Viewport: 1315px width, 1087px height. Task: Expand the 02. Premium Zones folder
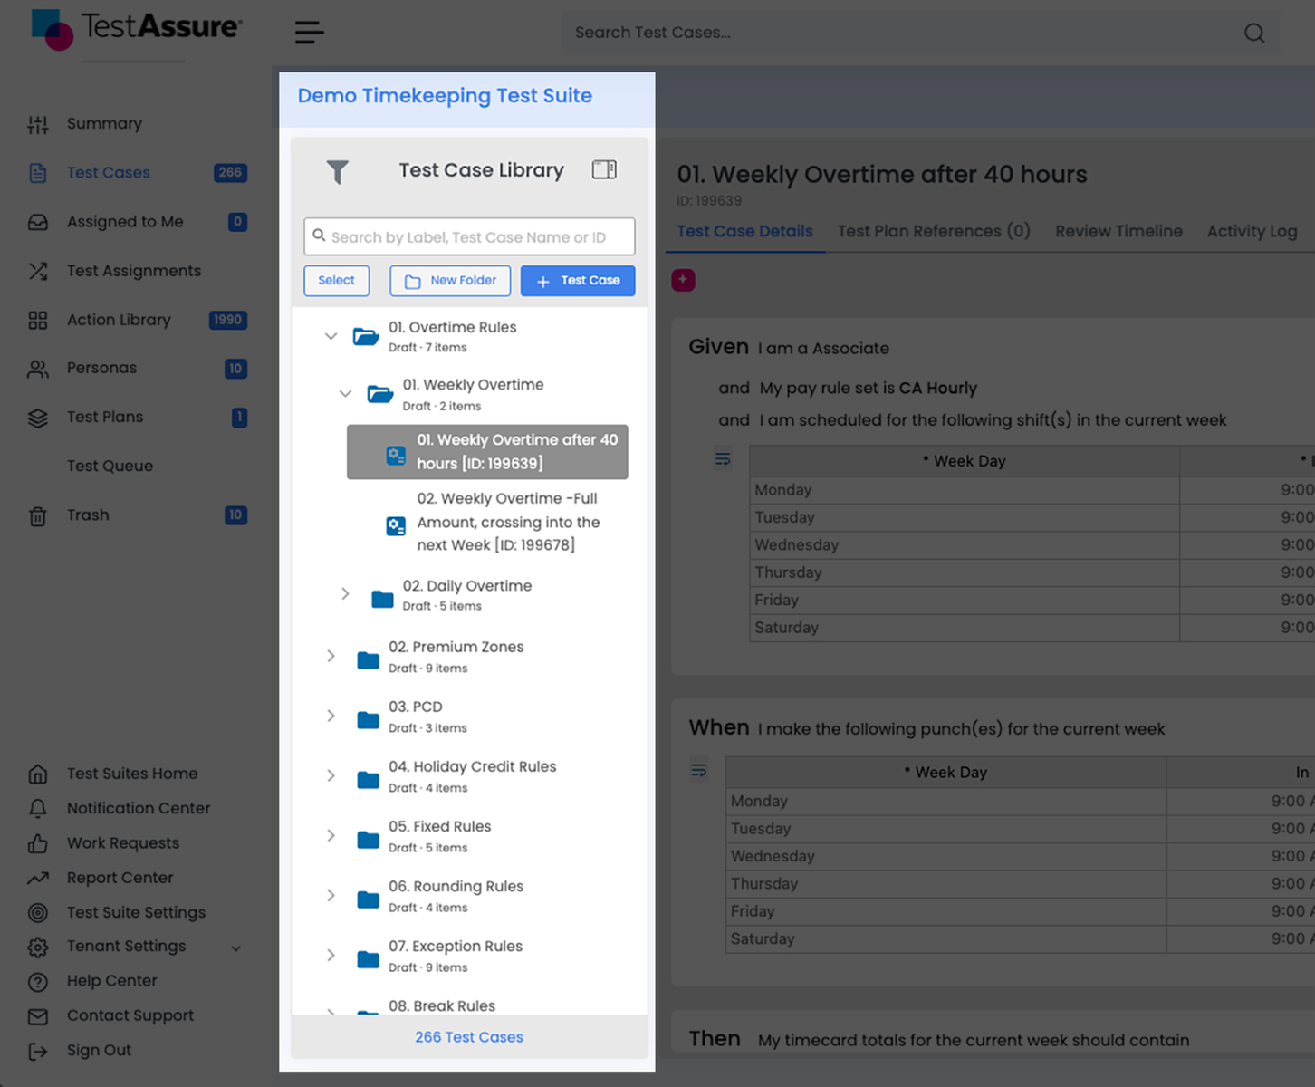[x=331, y=656]
